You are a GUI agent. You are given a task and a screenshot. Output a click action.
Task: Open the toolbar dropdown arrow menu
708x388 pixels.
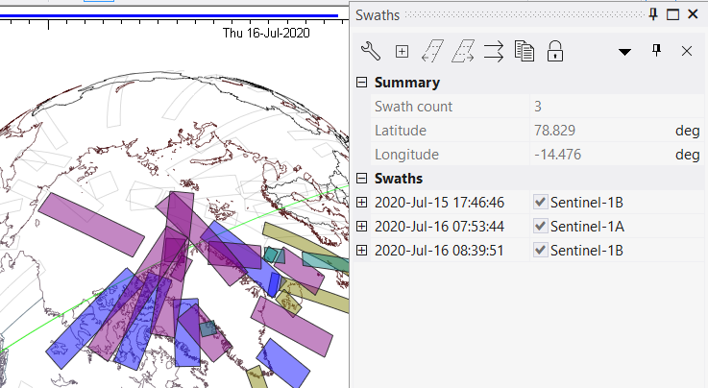click(624, 51)
